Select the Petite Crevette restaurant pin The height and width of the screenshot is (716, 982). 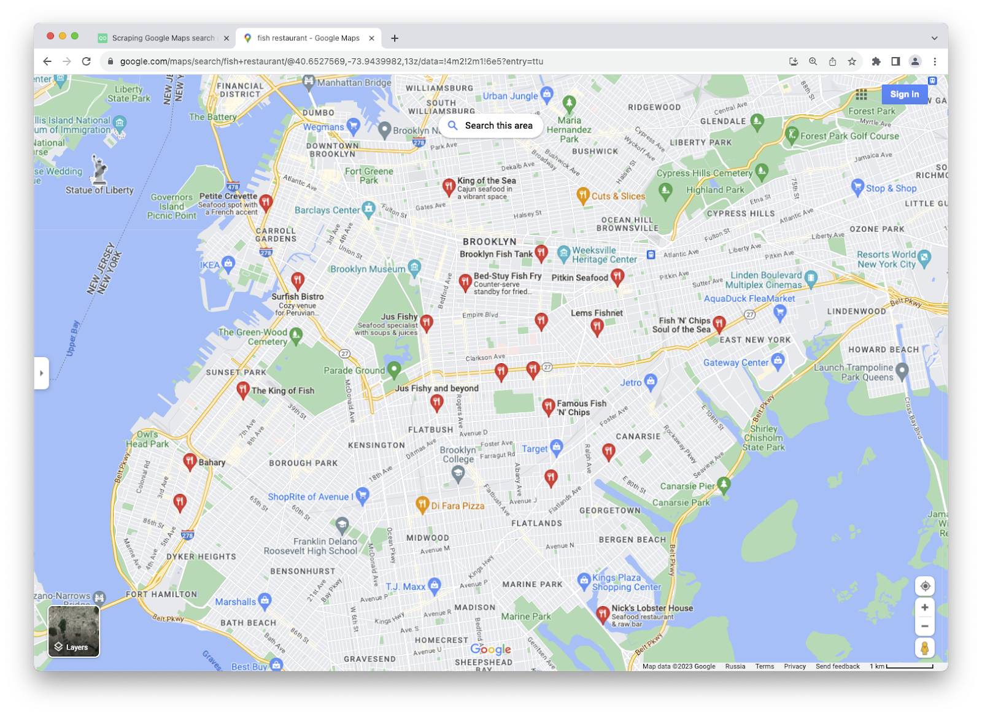(266, 202)
